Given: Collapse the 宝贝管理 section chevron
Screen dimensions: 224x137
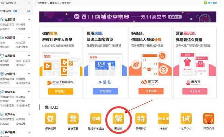Looking at the screenshot, I should (29, 55).
